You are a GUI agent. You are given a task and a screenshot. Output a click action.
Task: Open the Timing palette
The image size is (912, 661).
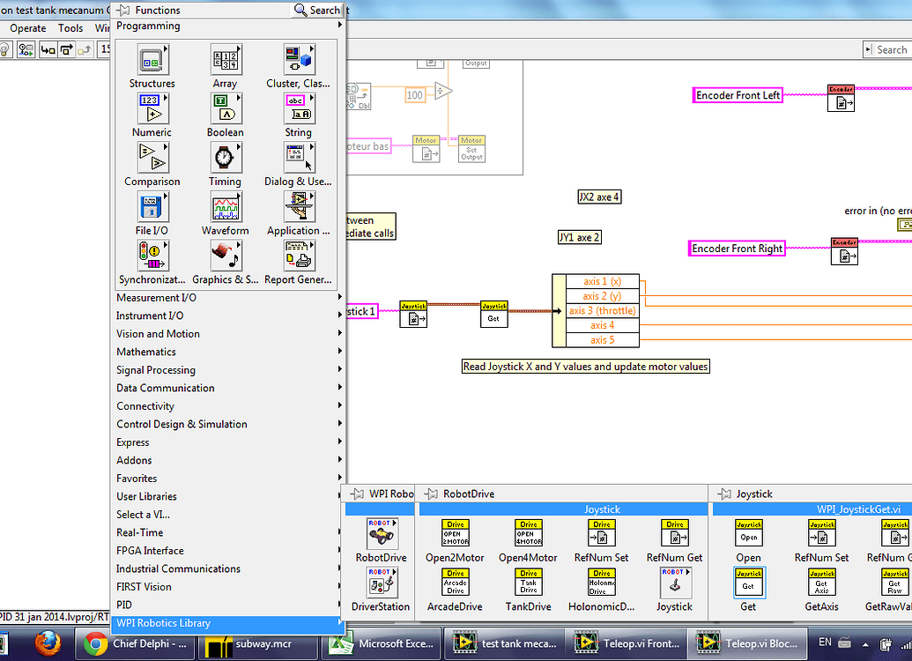226,157
